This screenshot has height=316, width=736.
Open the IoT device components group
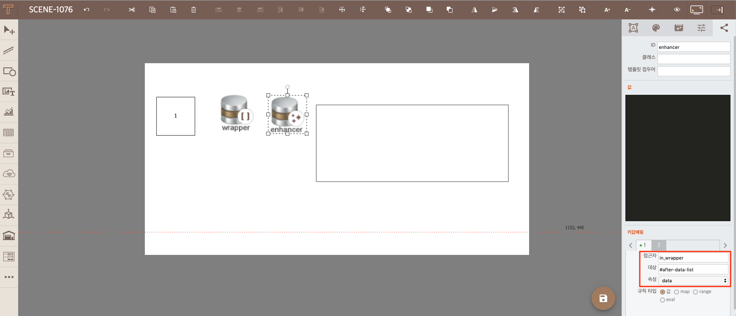tap(9, 195)
